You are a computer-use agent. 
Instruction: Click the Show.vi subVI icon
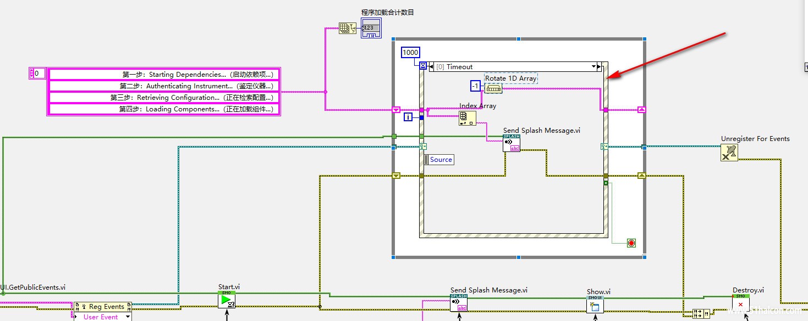pos(595,305)
